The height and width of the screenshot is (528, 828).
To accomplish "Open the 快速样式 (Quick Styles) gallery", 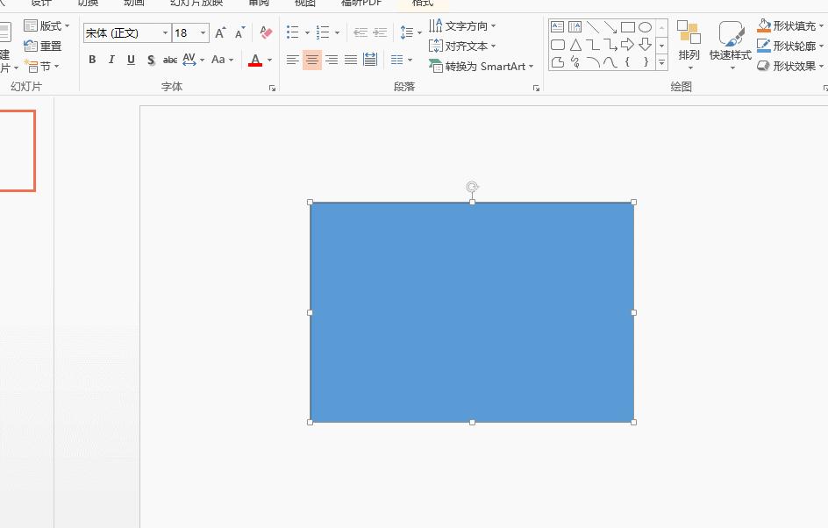I will (732, 46).
